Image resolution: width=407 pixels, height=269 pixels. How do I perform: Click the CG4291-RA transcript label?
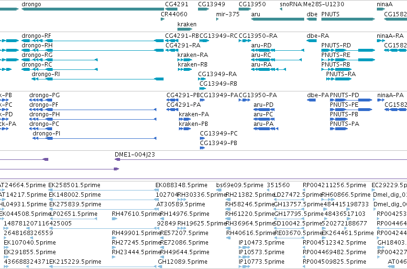[183, 45]
